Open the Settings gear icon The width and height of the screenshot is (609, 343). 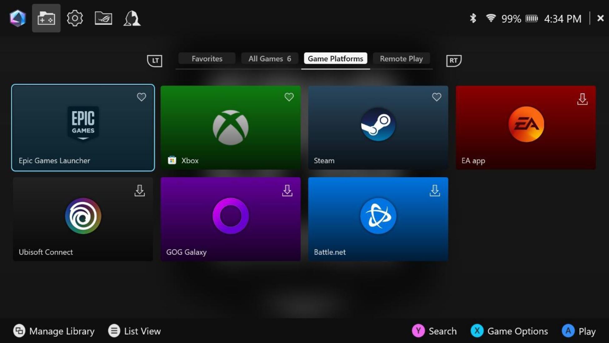point(75,18)
